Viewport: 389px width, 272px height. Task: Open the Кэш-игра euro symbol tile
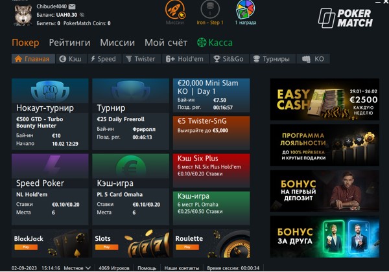tap(131, 166)
